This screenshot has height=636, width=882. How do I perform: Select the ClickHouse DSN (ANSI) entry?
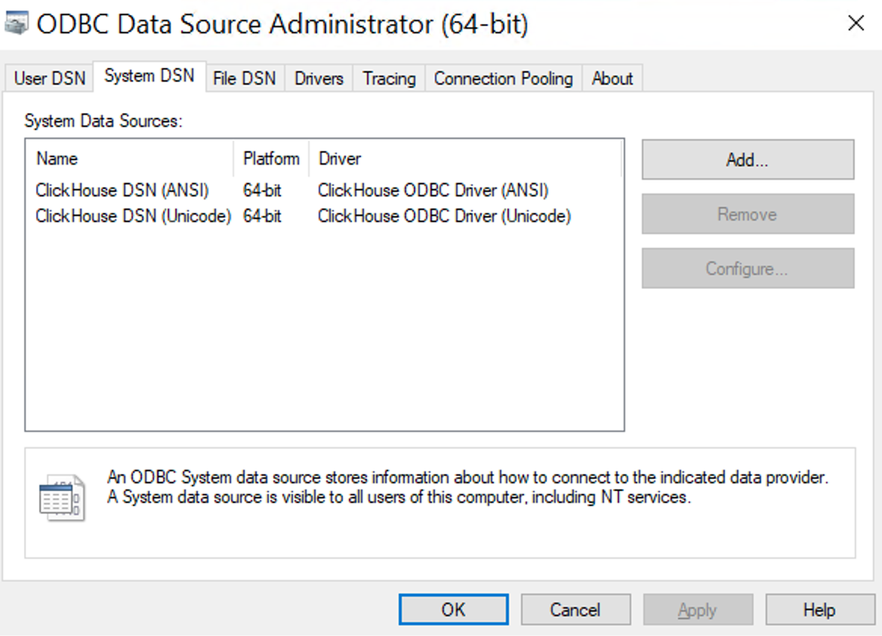coord(122,190)
